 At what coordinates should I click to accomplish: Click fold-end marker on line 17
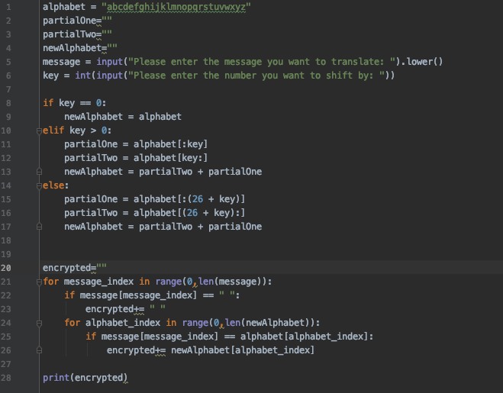(37, 227)
